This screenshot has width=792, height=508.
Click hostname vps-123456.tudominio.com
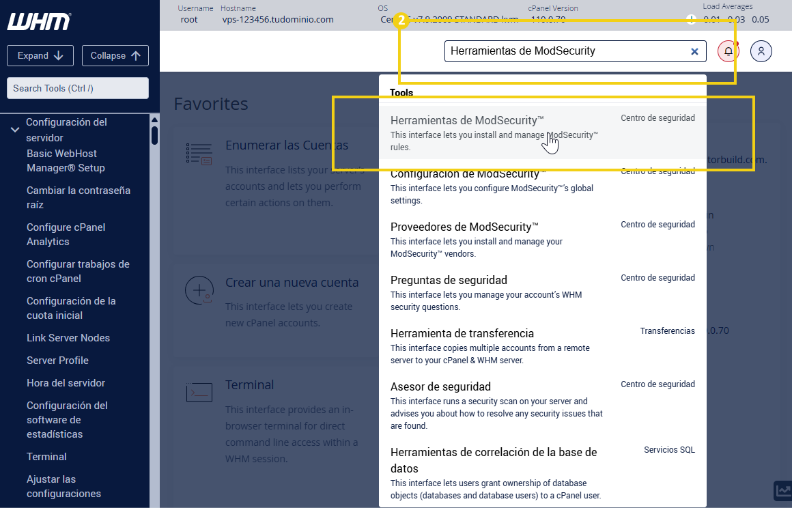tap(278, 20)
